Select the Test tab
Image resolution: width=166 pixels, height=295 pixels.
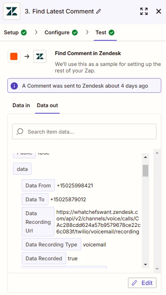click(105, 33)
